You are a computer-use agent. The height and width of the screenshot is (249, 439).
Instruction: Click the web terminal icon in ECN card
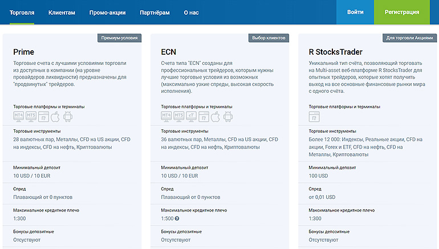point(204,117)
